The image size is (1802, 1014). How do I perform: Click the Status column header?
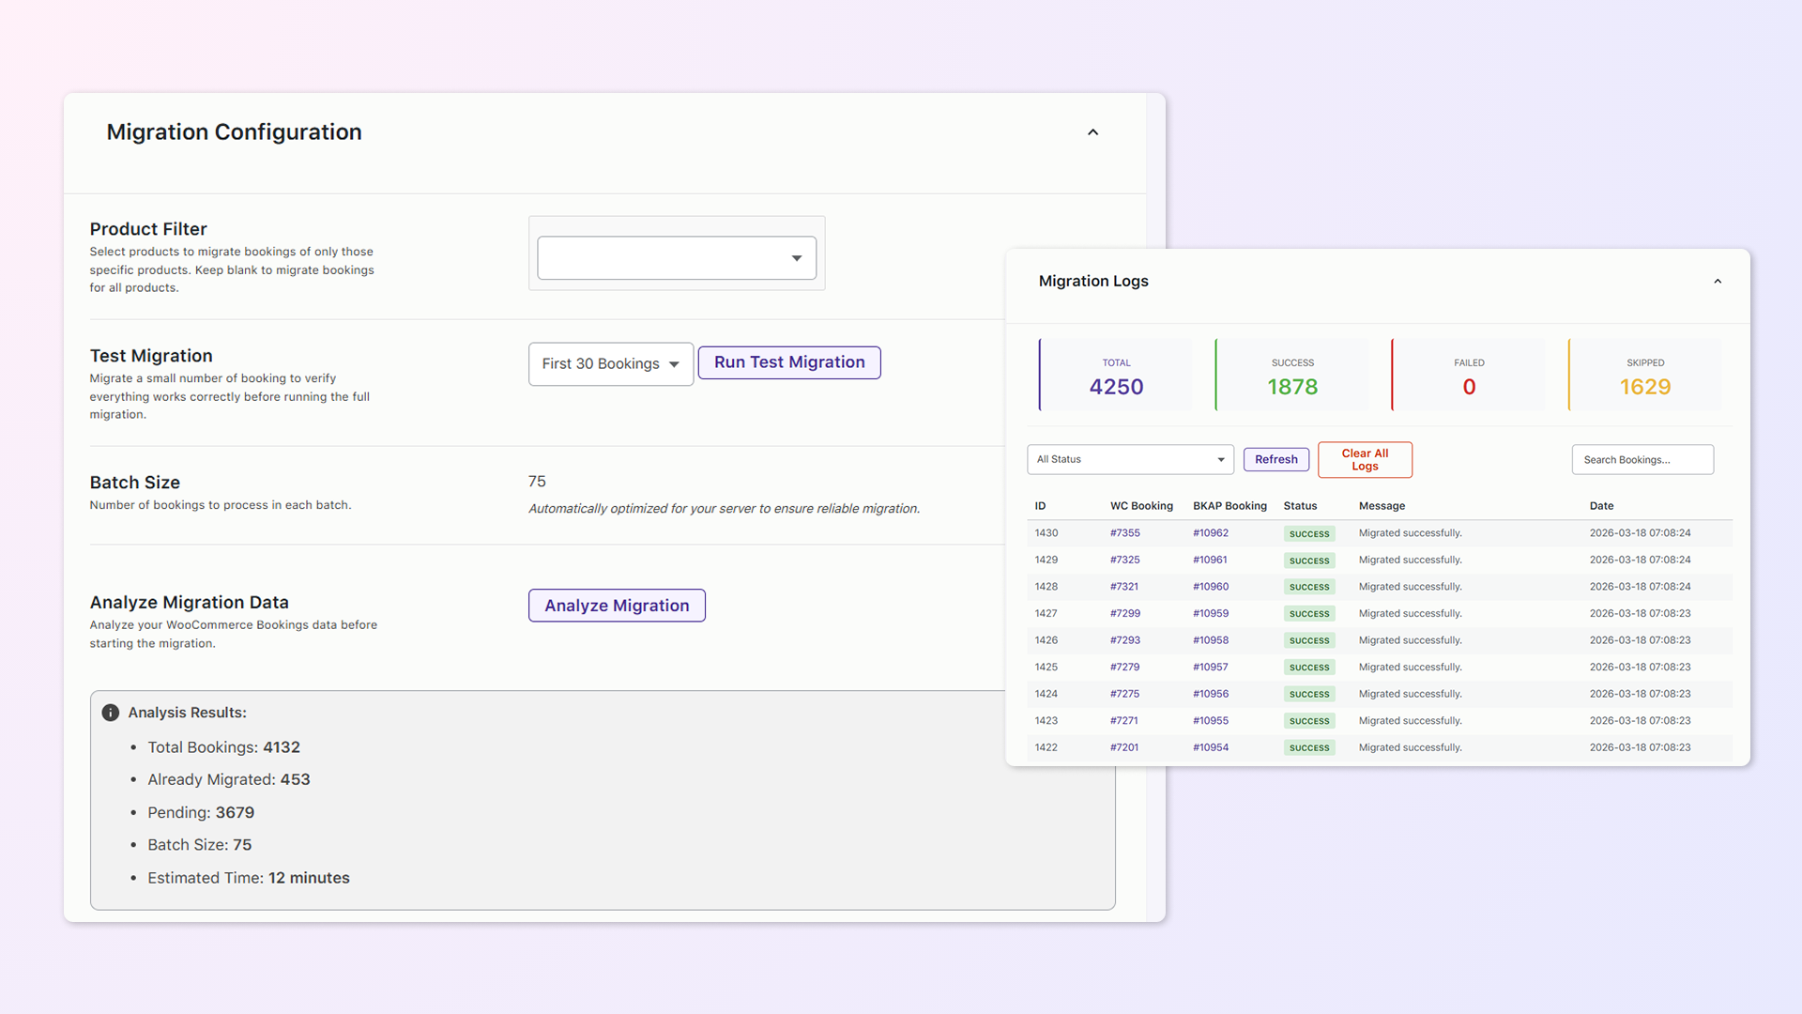1300,506
